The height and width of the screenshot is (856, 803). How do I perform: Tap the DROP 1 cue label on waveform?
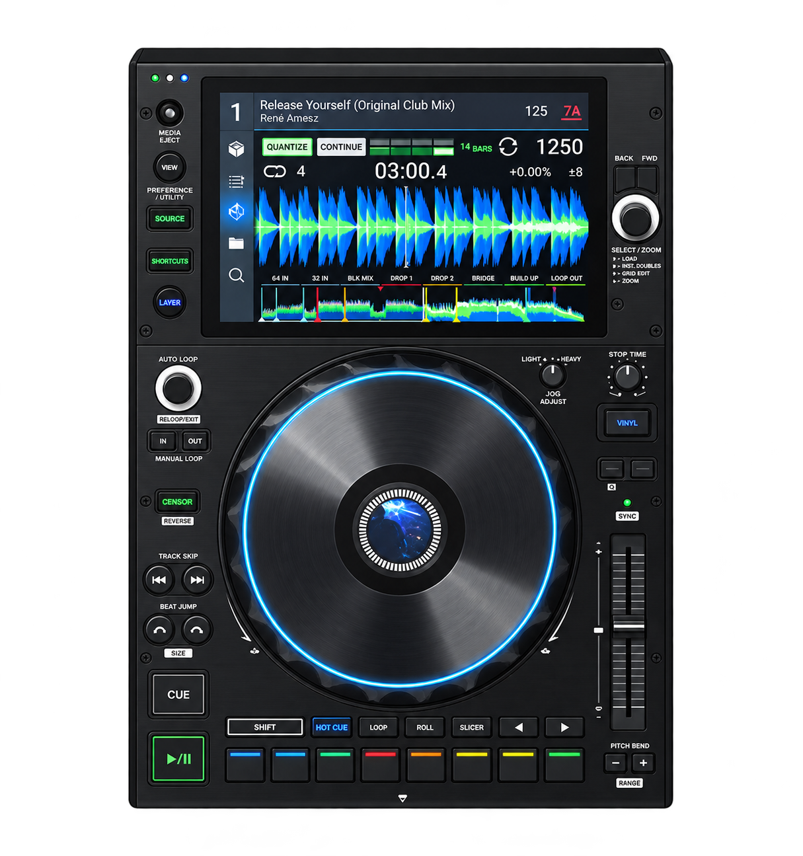401,278
